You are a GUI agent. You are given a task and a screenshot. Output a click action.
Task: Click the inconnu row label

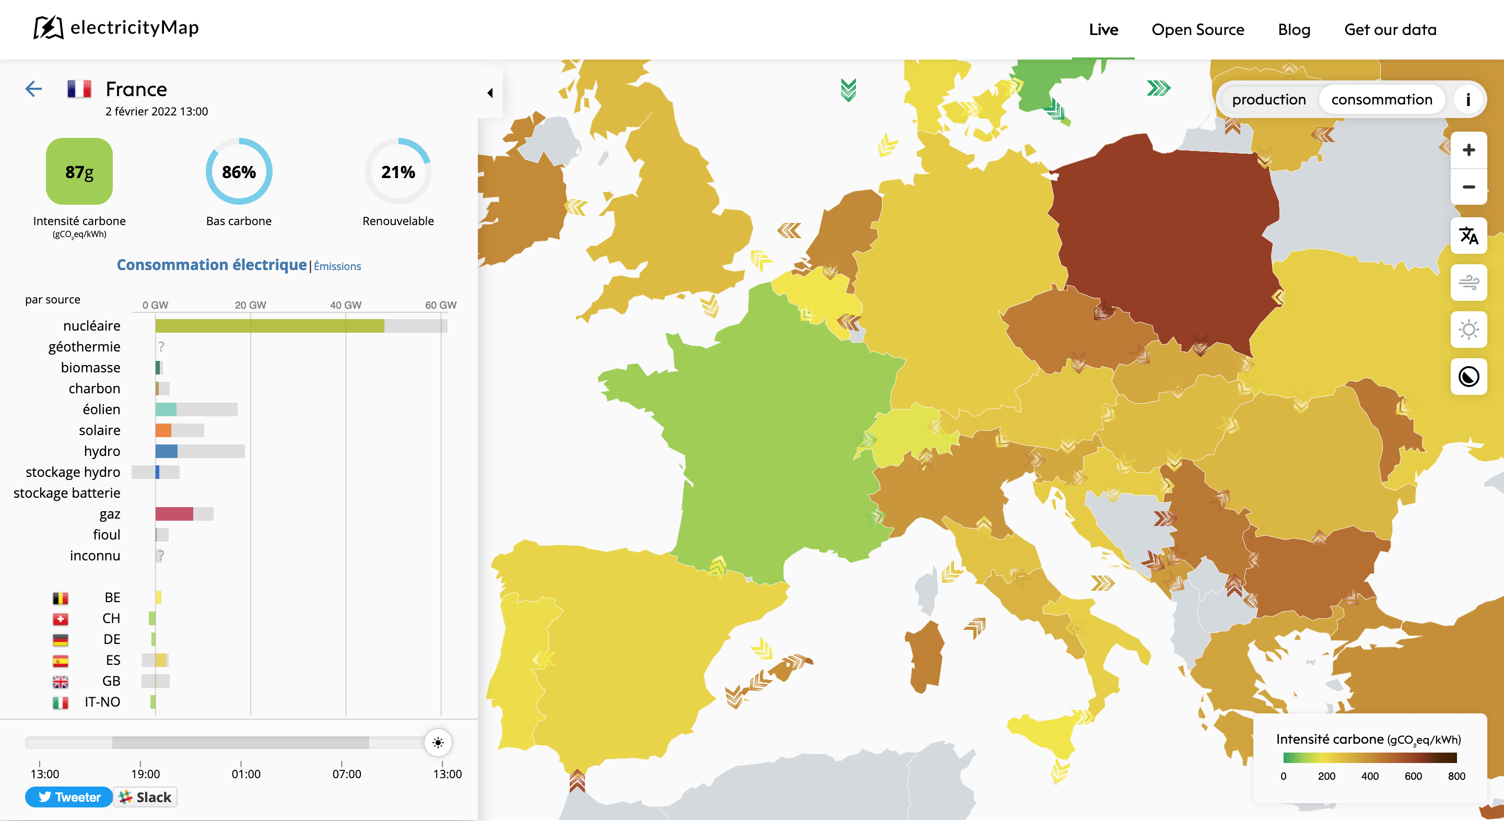pos(95,555)
